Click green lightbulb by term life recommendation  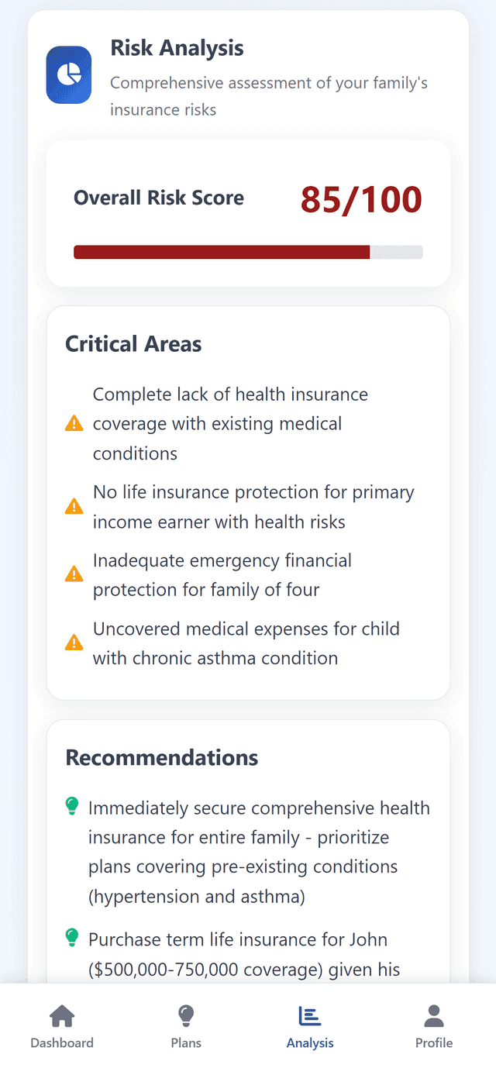point(72,939)
